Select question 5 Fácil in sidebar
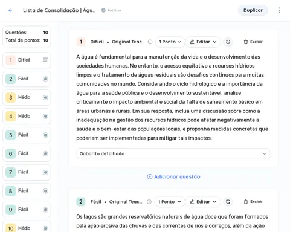 tap(27, 135)
